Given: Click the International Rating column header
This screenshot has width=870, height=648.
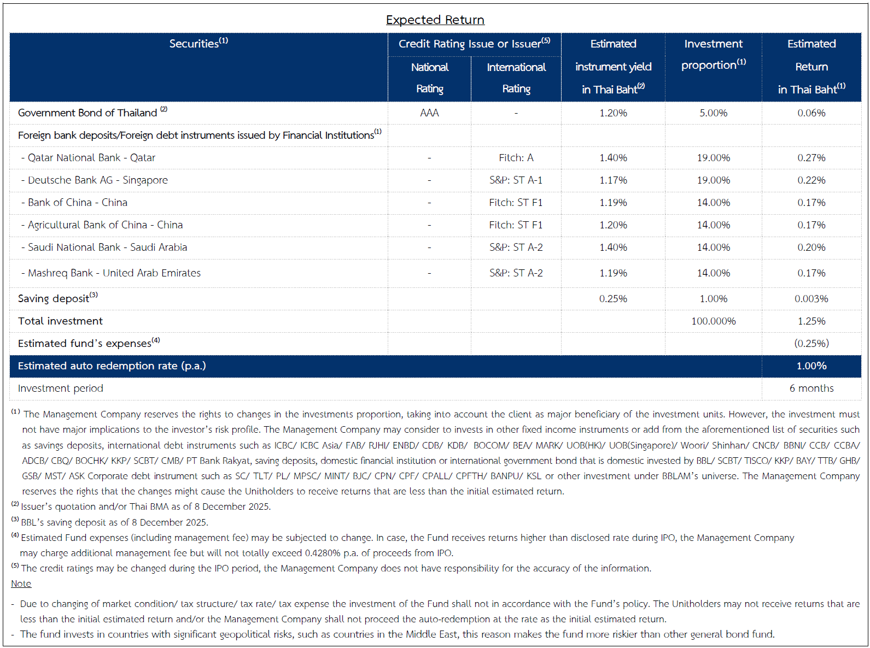Looking at the screenshot, I should pos(516,78).
